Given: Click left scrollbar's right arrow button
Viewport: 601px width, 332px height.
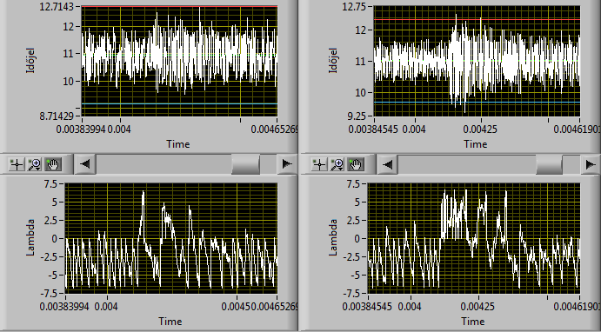Looking at the screenshot, I should coord(287,164).
